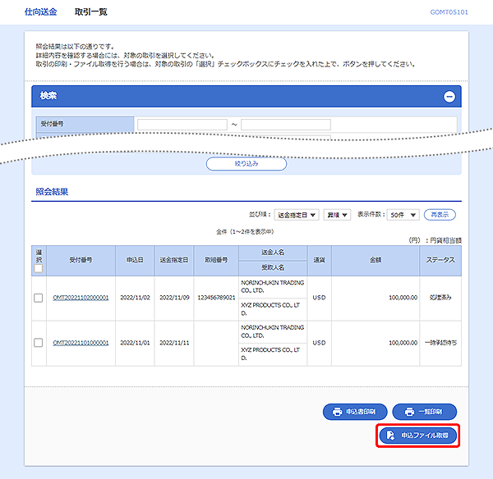Click the 取引番号 cell 123456789021
Screen dimensions: 493x479
point(216,298)
